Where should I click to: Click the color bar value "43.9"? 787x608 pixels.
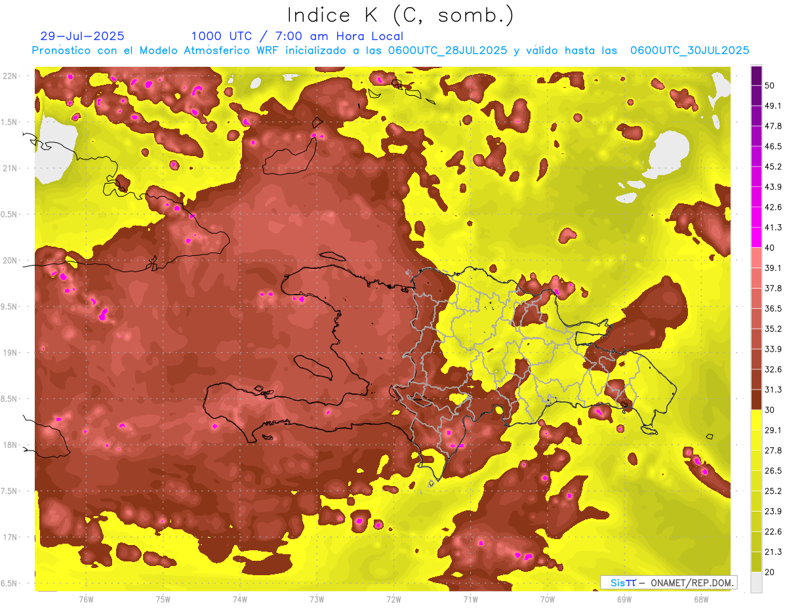point(773,187)
